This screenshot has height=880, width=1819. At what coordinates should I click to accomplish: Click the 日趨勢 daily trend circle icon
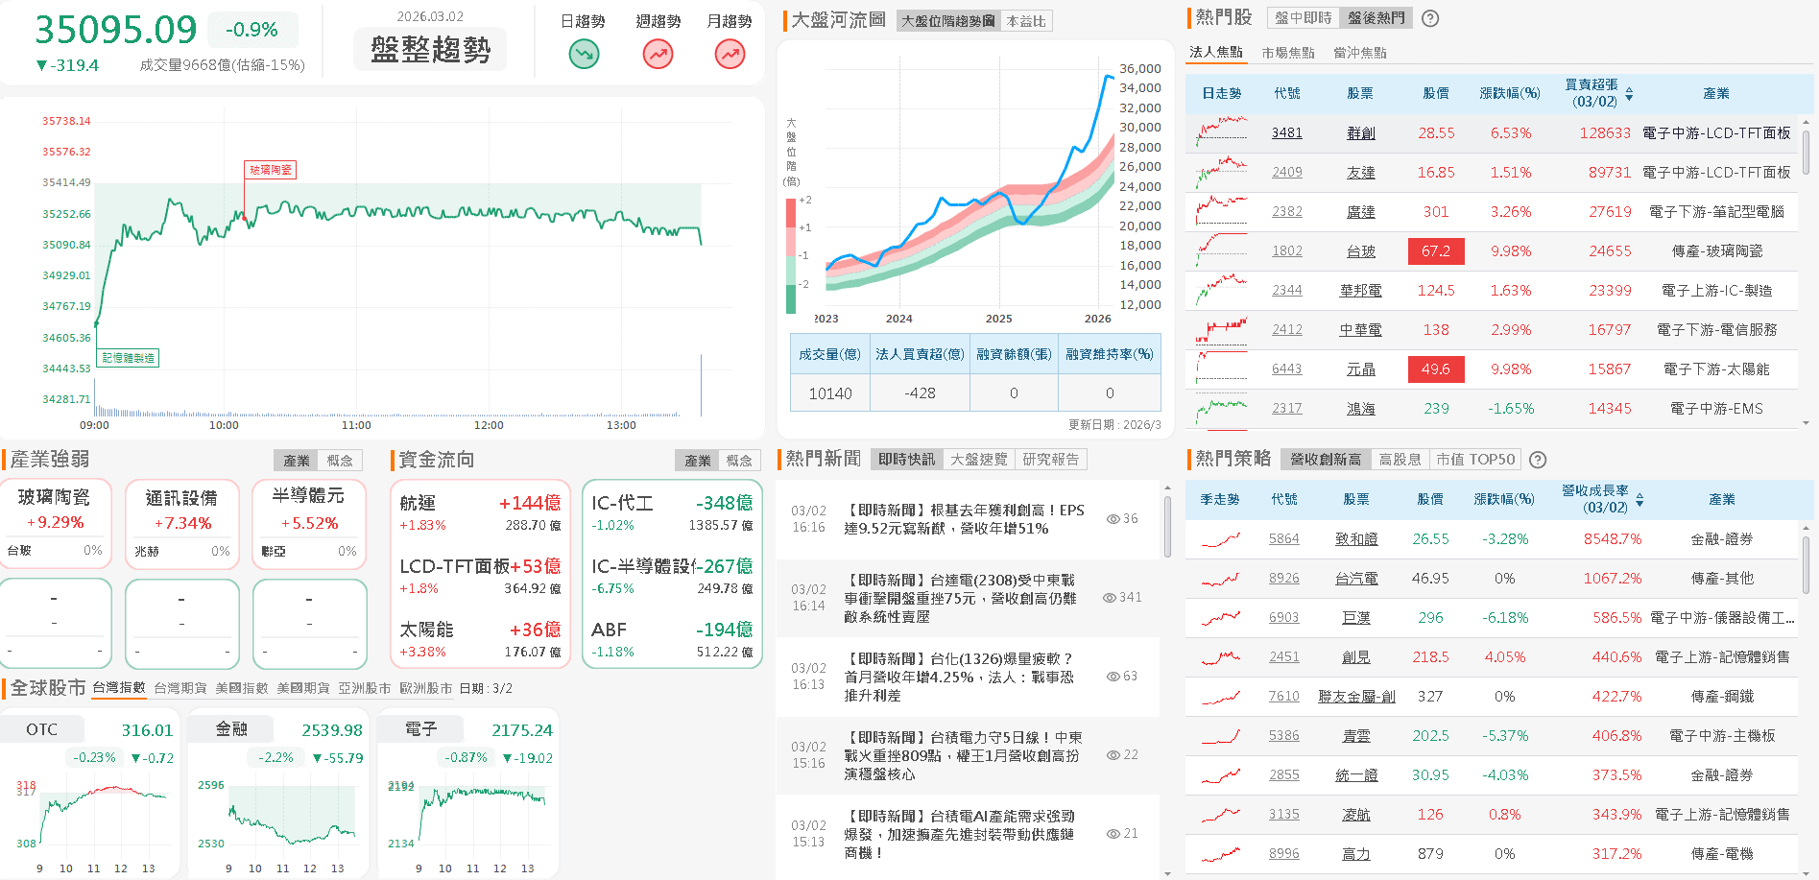(582, 55)
